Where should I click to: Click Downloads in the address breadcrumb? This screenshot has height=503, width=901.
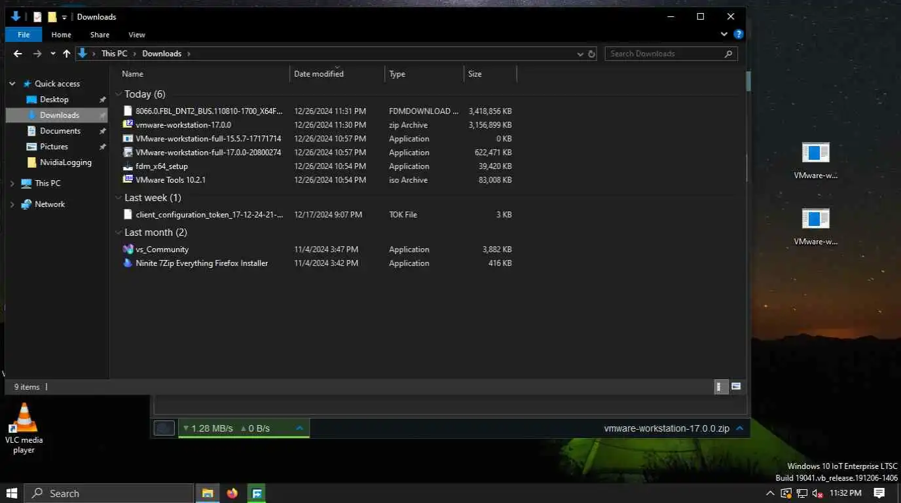coord(162,54)
